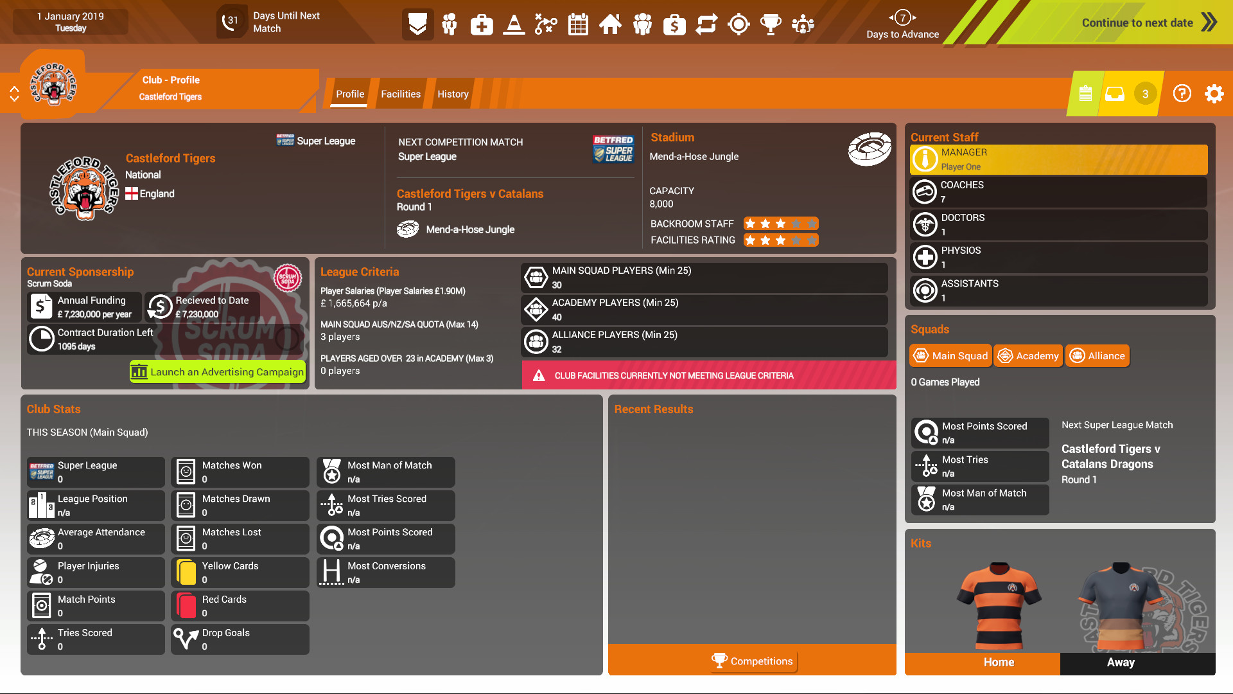Open the medical center briefcase icon

pos(481,24)
